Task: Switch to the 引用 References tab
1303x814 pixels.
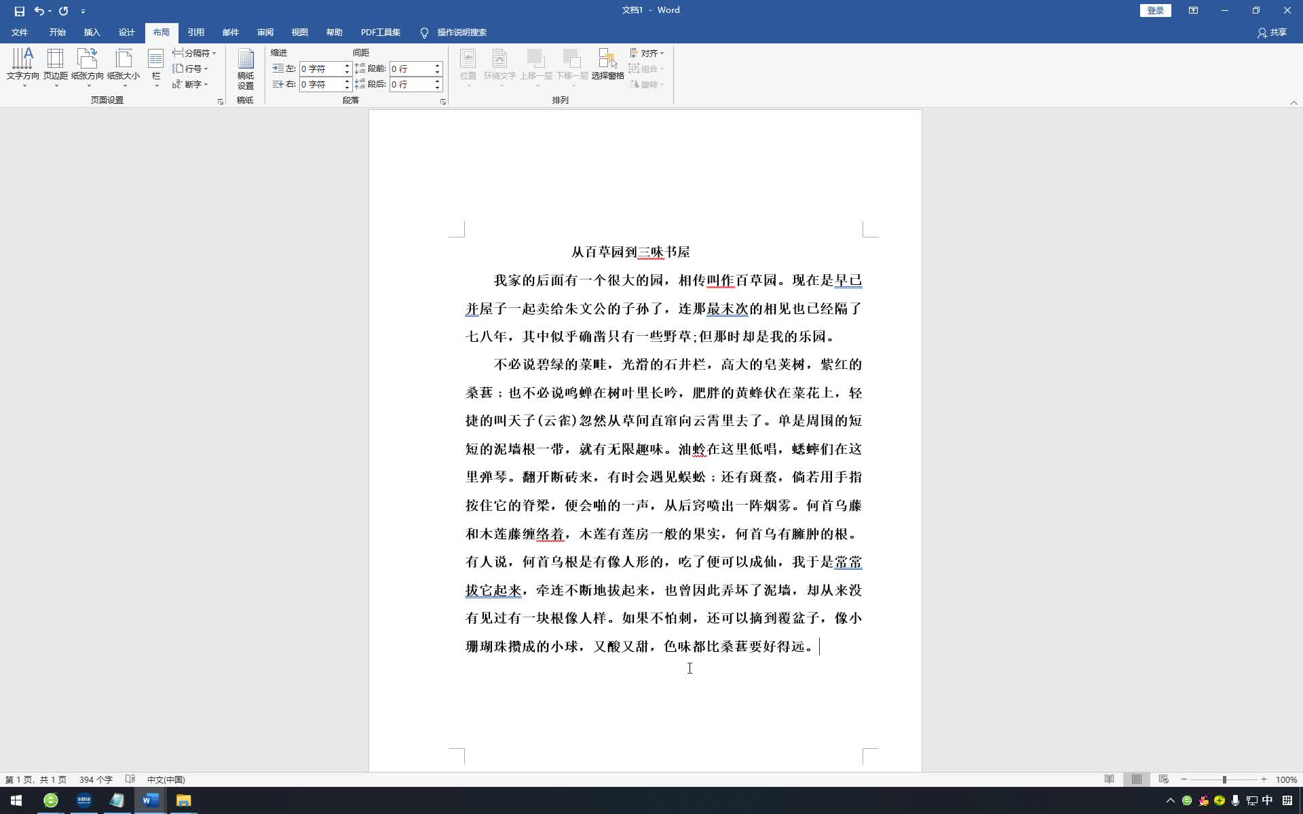Action: point(196,33)
